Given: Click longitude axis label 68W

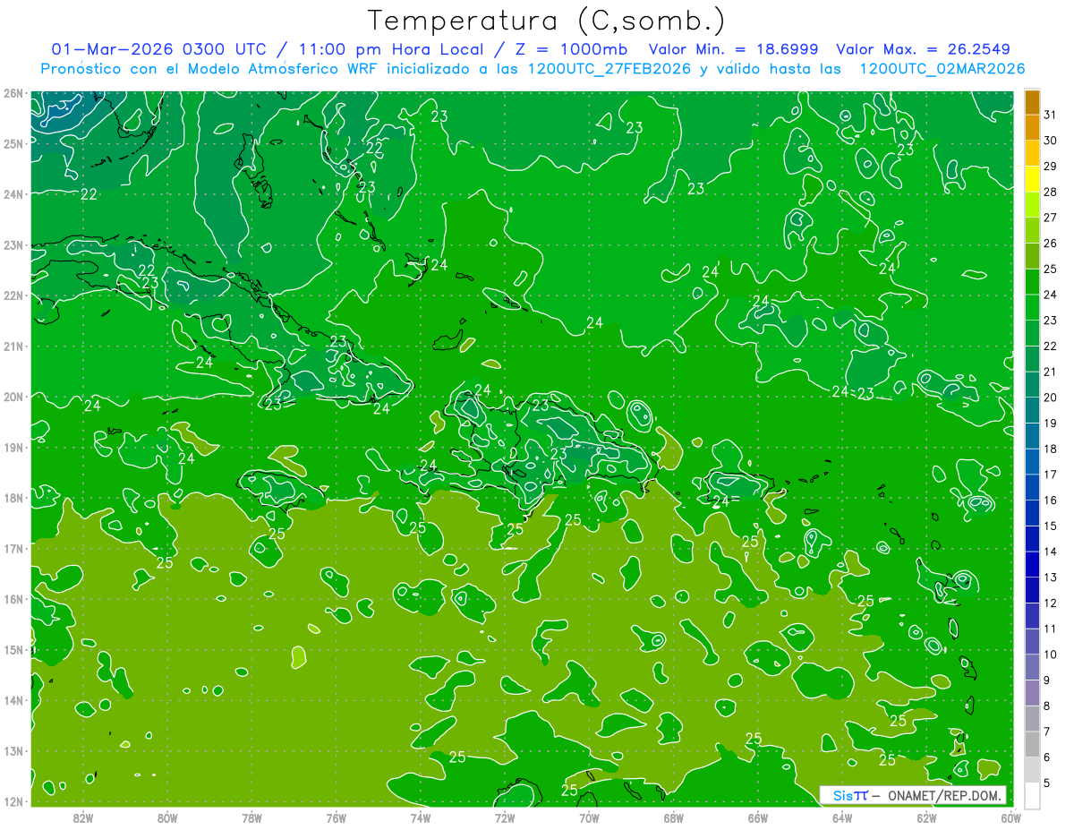Looking at the screenshot, I should click(x=673, y=817).
